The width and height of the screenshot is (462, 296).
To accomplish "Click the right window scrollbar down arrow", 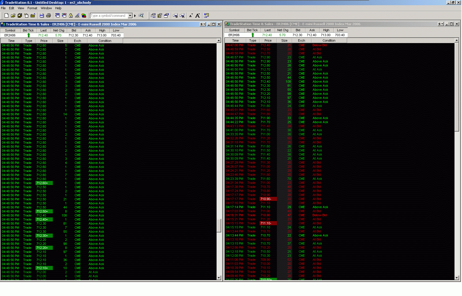I will click(x=457, y=277).
